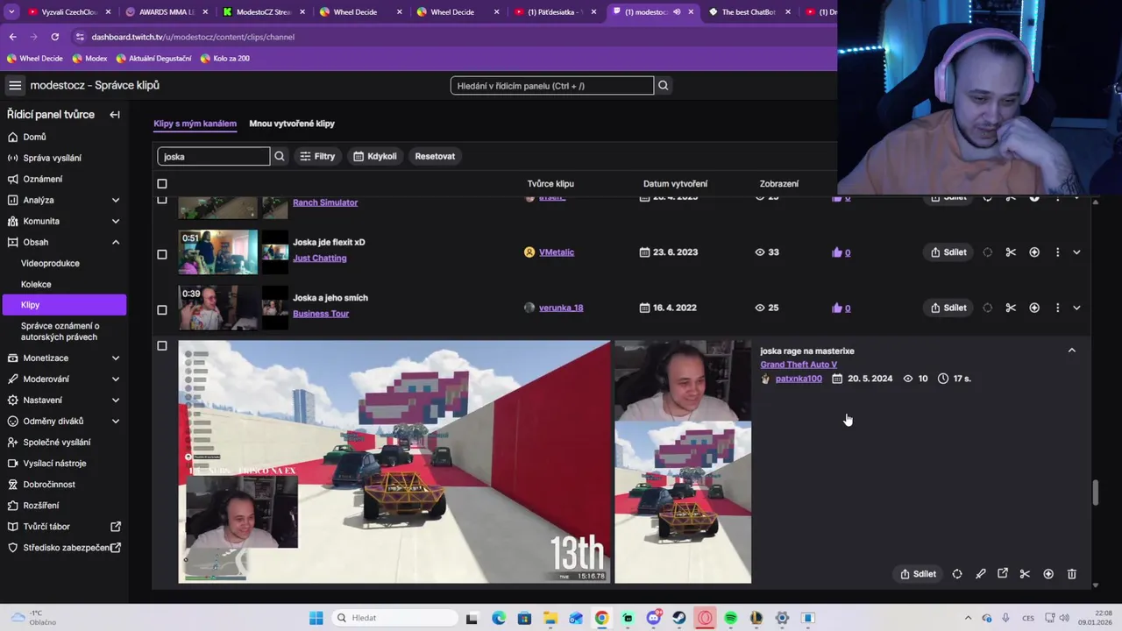The image size is (1122, 631).
Task: Open the Just Chatting category link
Action: tap(319, 258)
